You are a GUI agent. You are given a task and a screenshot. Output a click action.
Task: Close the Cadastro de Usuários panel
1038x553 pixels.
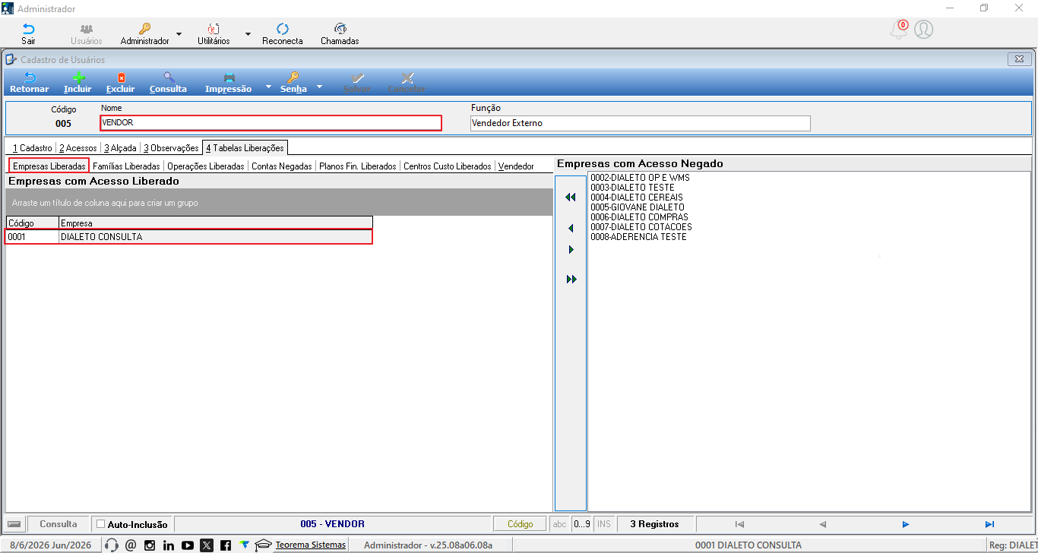click(x=1018, y=59)
